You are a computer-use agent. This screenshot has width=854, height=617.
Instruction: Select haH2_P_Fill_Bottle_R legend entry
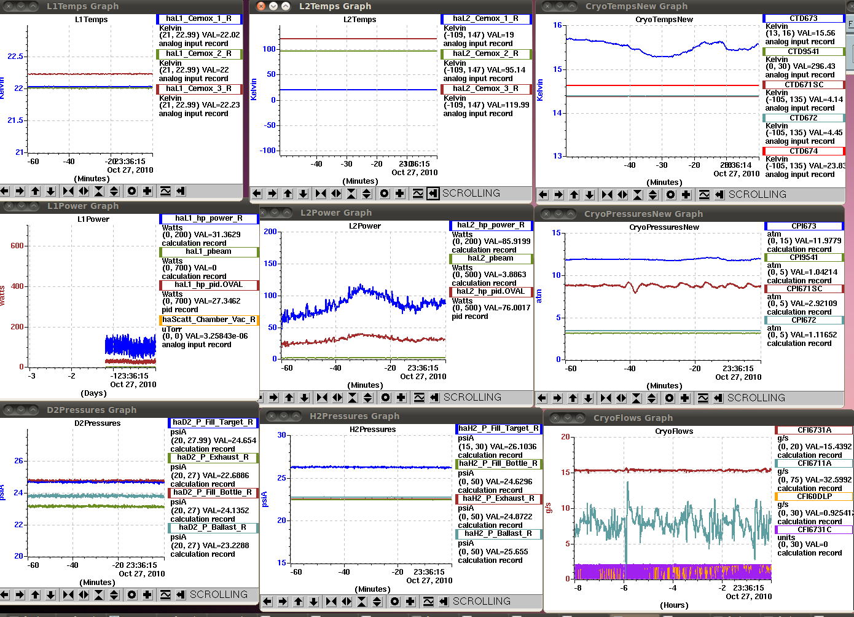click(498, 464)
